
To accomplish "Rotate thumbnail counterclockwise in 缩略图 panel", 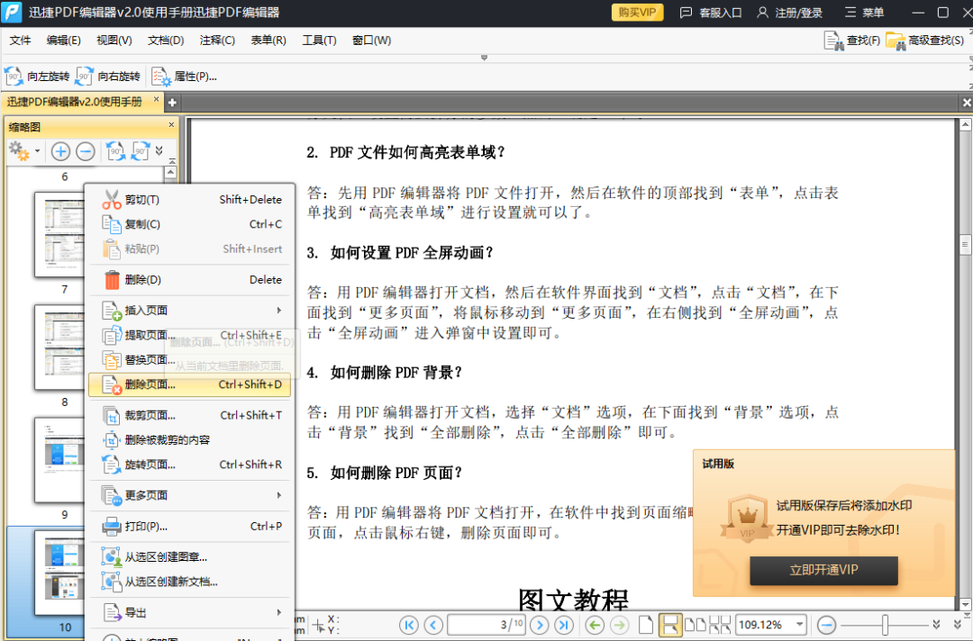I will coord(115,150).
